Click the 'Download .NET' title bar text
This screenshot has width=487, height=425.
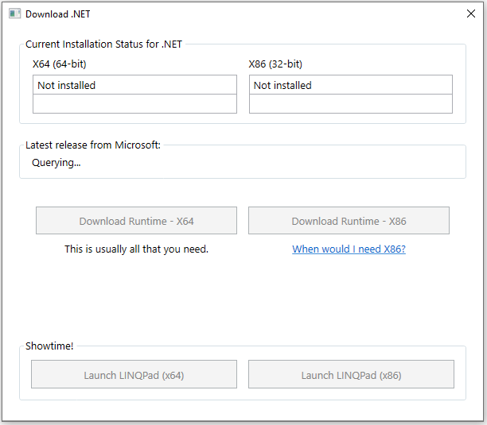click(58, 14)
